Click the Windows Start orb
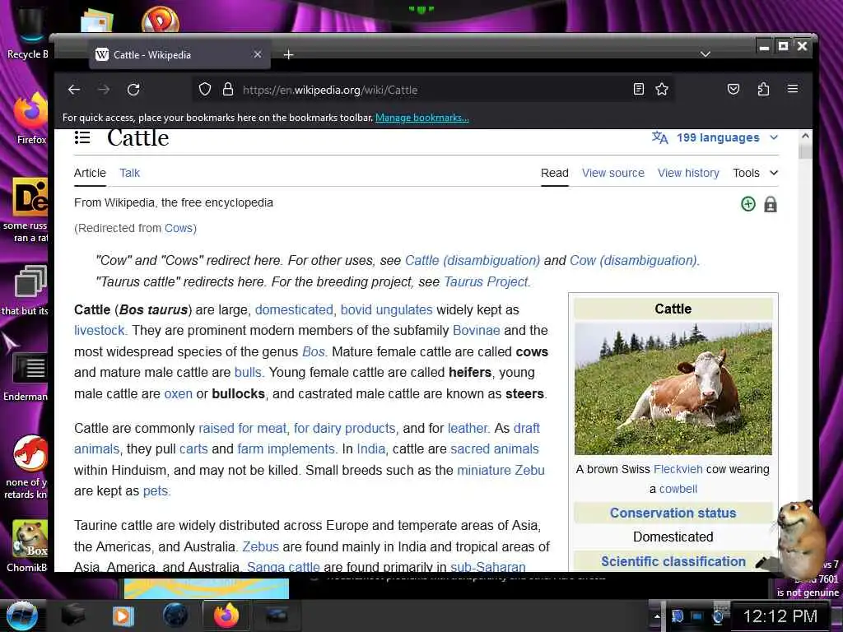This screenshot has width=843, height=632. (x=21, y=616)
